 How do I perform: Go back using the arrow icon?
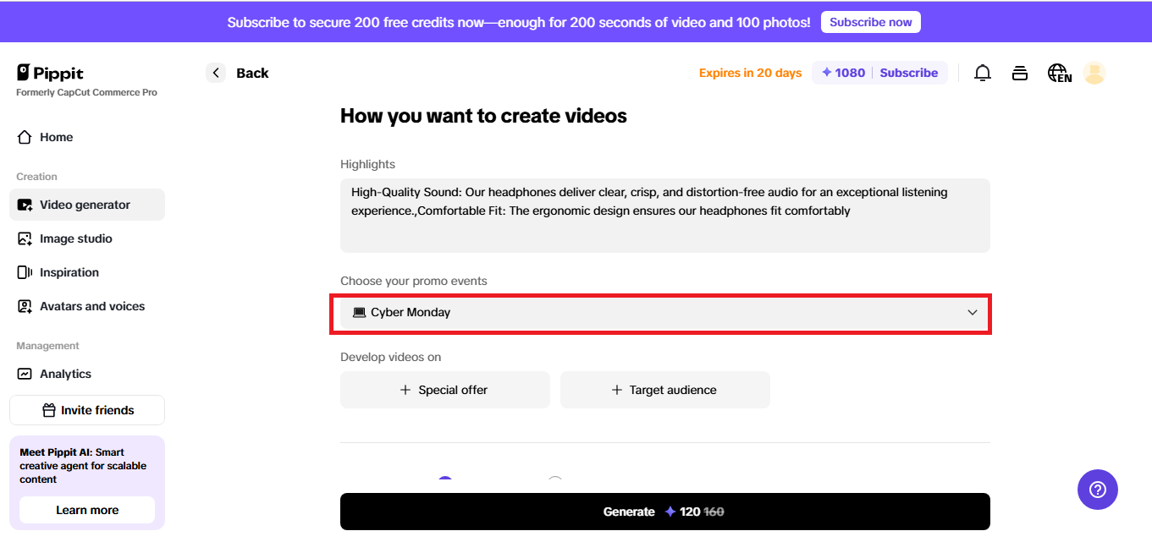[216, 74]
